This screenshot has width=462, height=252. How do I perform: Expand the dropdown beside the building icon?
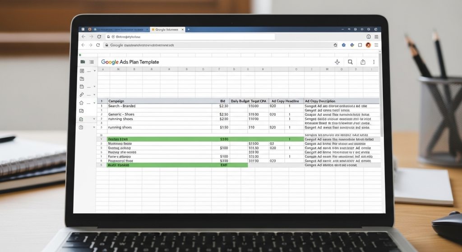[x=94, y=119]
